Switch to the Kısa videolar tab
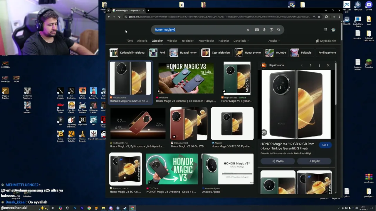 click(x=206, y=41)
